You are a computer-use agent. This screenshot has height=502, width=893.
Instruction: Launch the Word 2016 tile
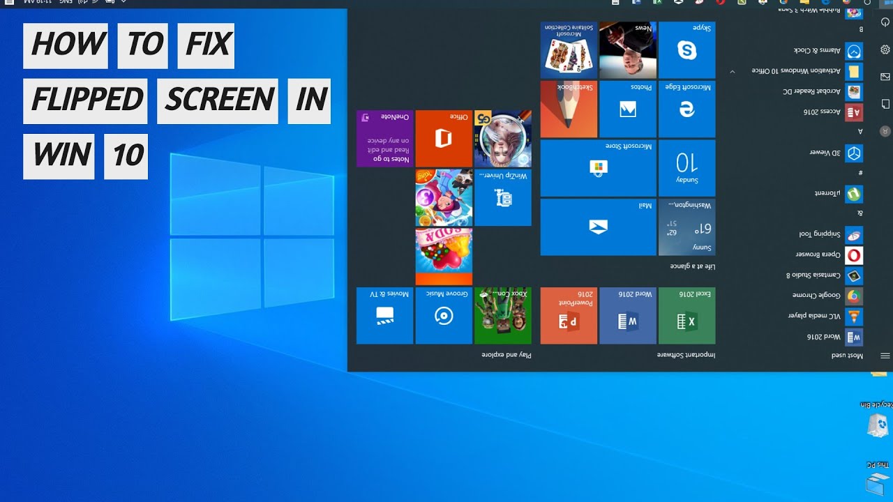point(628,316)
